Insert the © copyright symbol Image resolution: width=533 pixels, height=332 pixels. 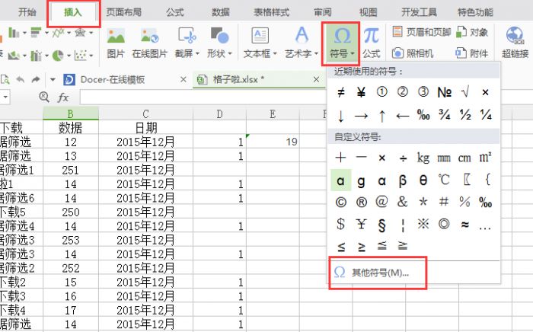coord(340,203)
